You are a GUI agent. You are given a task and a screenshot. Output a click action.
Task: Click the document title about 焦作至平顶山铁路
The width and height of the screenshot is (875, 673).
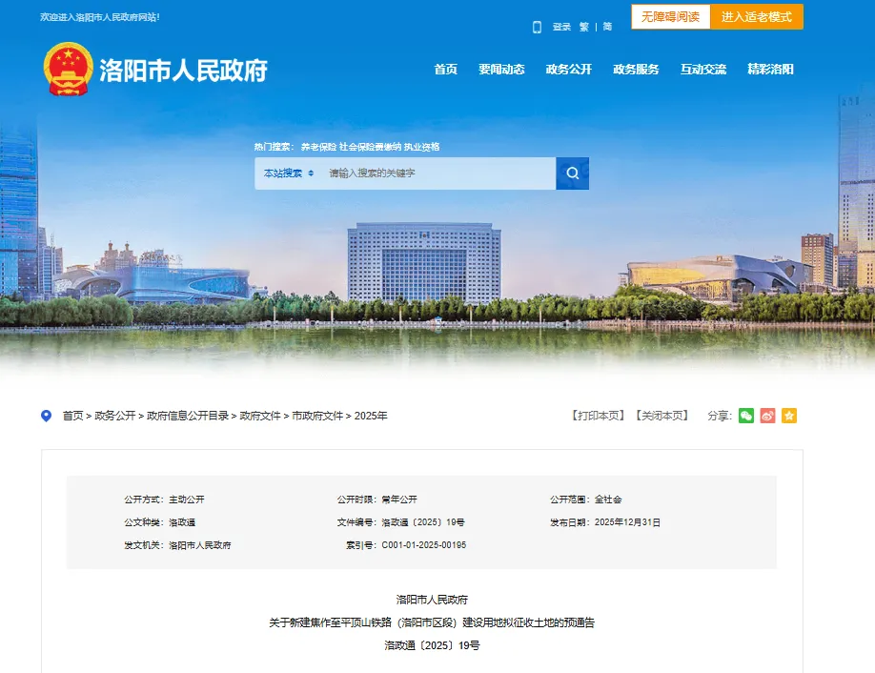coord(432,622)
